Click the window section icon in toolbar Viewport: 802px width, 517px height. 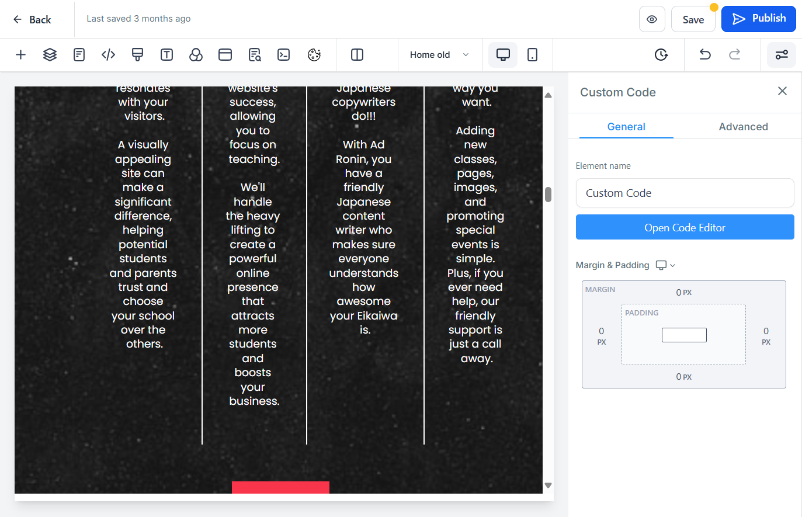tap(225, 55)
